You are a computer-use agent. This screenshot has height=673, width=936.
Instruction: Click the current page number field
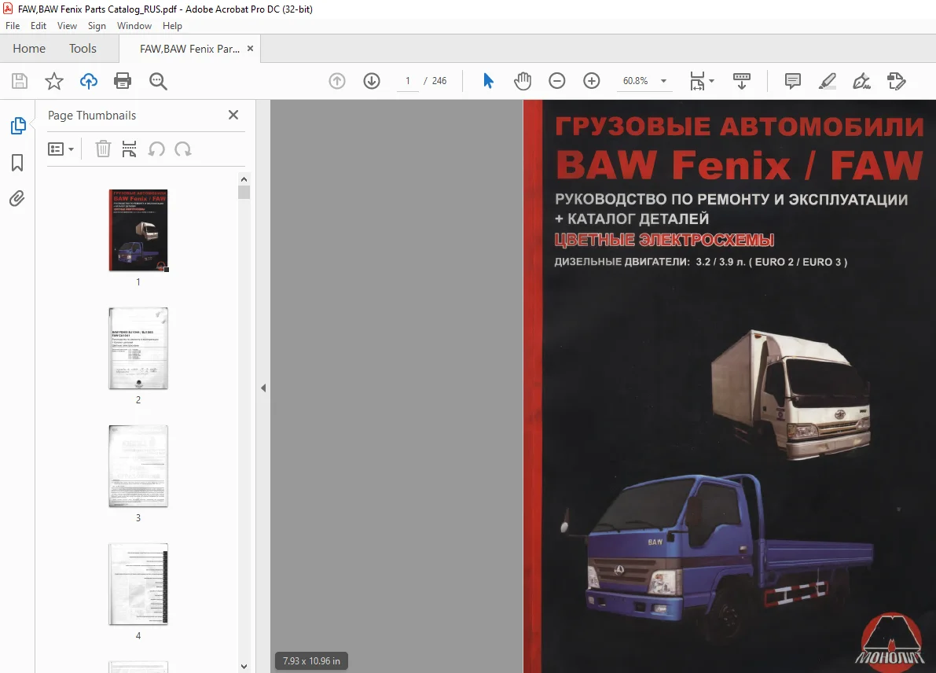408,81
